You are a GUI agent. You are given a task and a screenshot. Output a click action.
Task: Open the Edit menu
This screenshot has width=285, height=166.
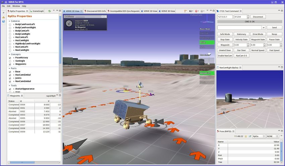point(8,6)
